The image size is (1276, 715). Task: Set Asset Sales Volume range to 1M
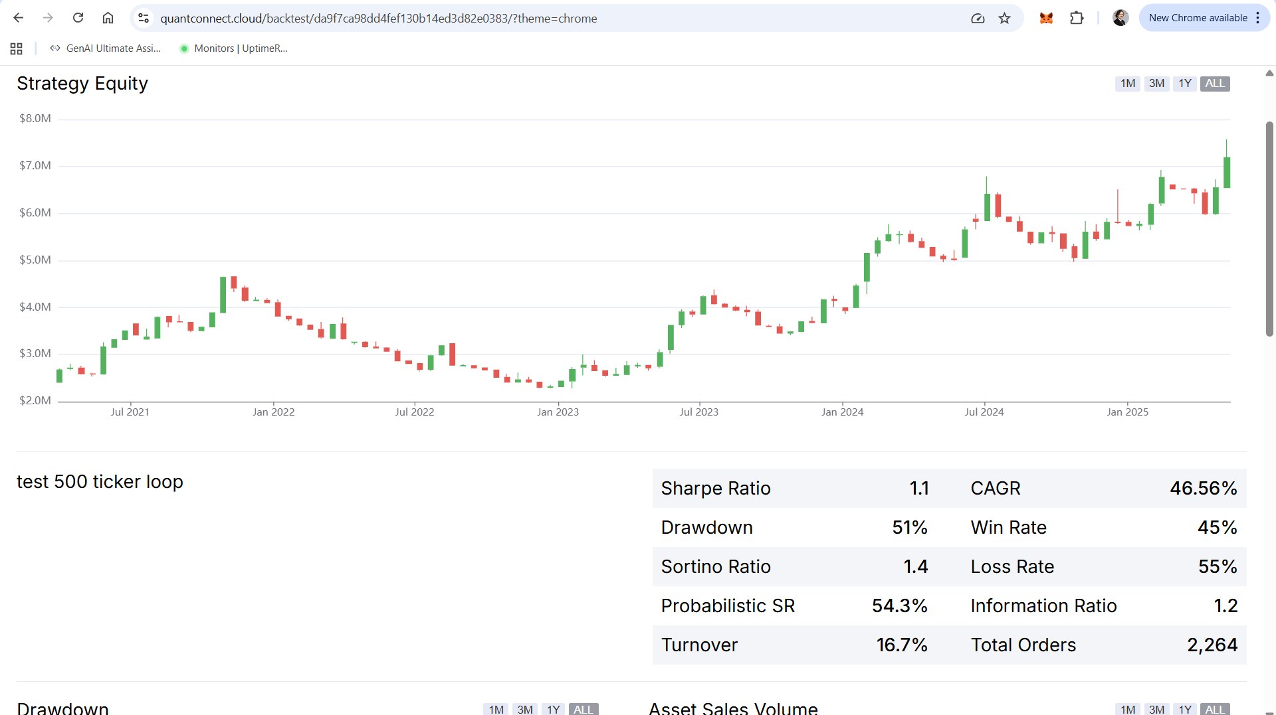[x=1127, y=709]
